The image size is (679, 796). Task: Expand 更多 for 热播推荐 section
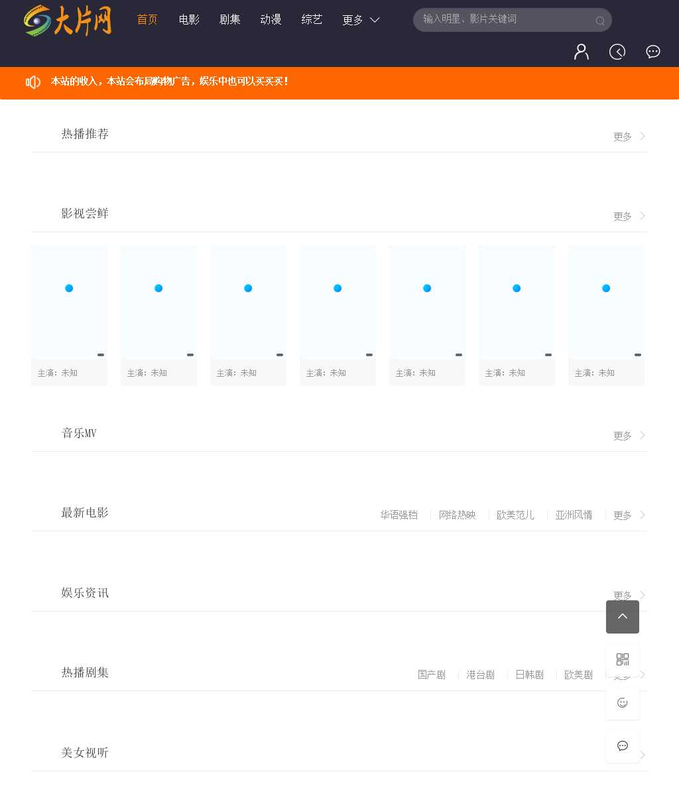click(629, 137)
